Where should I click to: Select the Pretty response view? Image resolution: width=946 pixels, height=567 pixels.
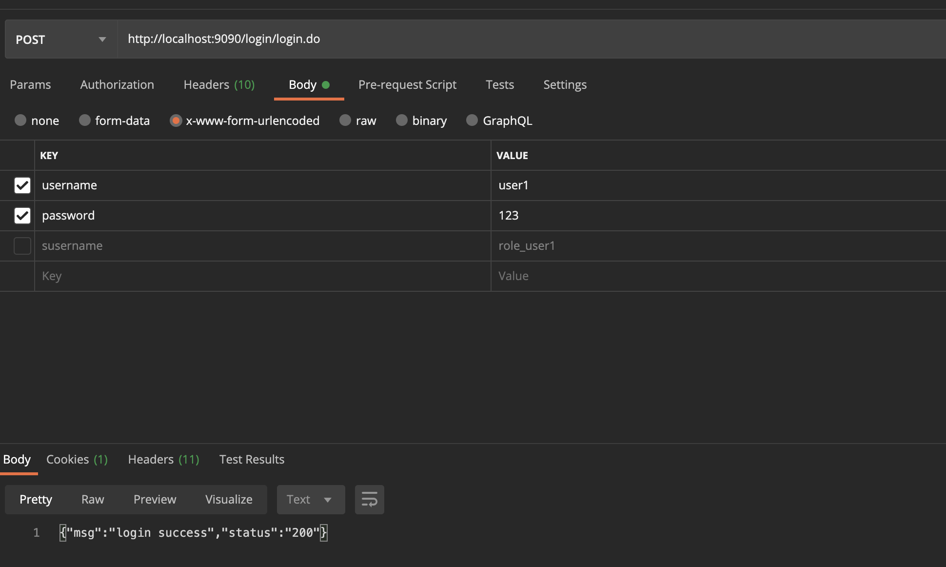pyautogui.click(x=36, y=499)
